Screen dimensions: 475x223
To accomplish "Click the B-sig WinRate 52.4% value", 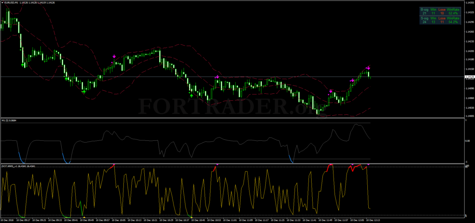I will (454, 13).
